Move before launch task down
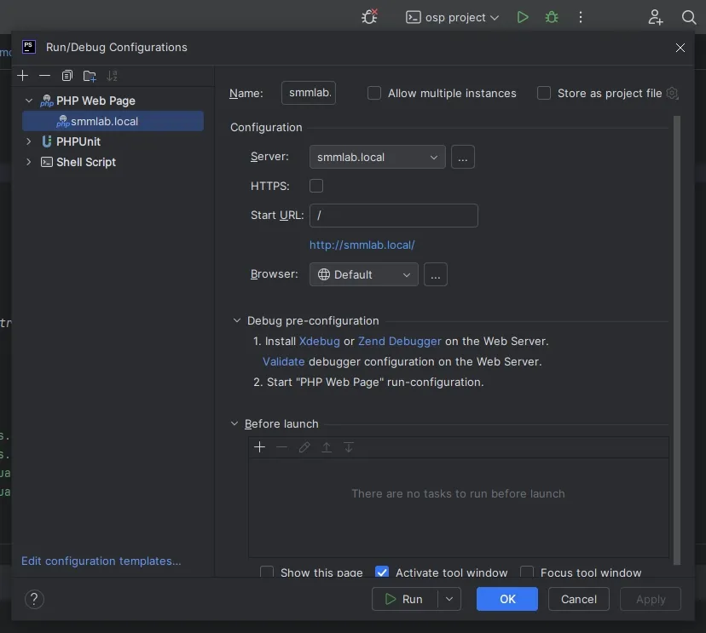The height and width of the screenshot is (633, 706). pos(349,446)
